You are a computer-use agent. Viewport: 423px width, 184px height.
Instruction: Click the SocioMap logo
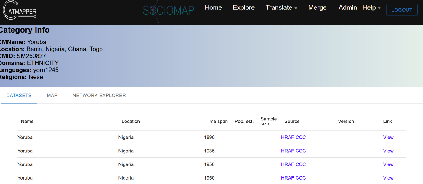[x=169, y=10]
